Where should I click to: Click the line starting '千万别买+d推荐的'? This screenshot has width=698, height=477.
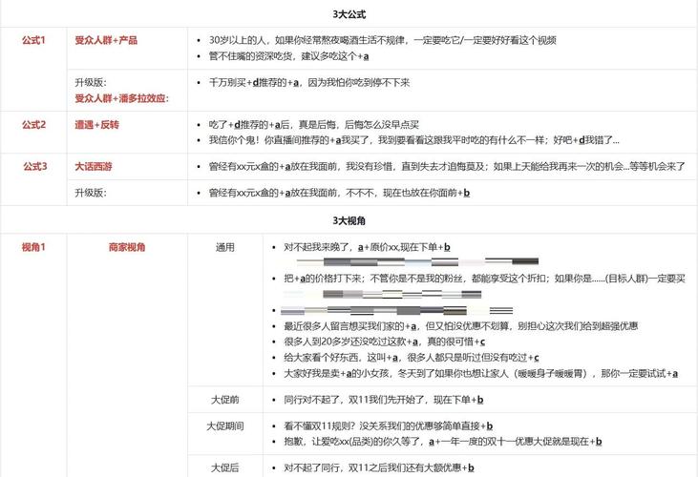click(x=309, y=82)
